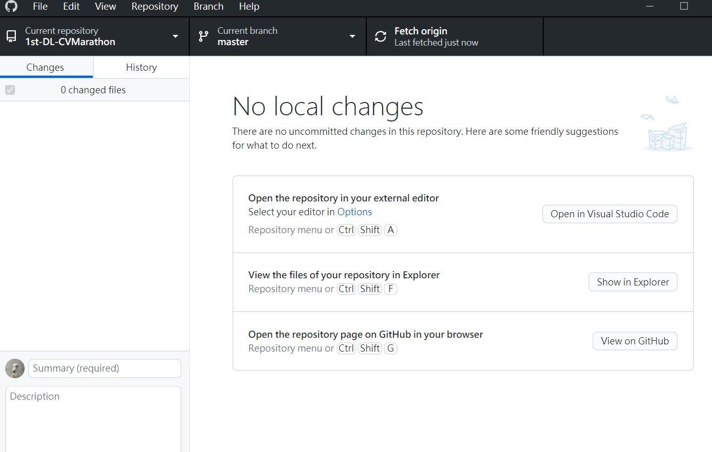
Task: Click the Fetch origin sync arrows icon
Action: click(x=381, y=36)
